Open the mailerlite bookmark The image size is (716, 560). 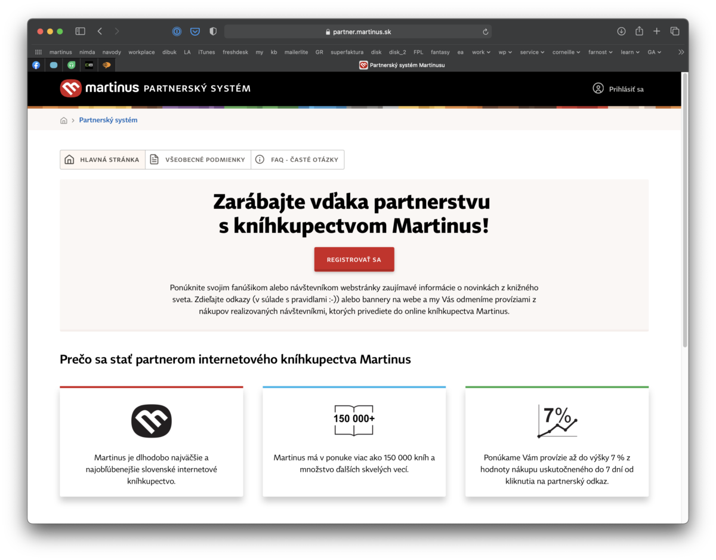pyautogui.click(x=296, y=52)
